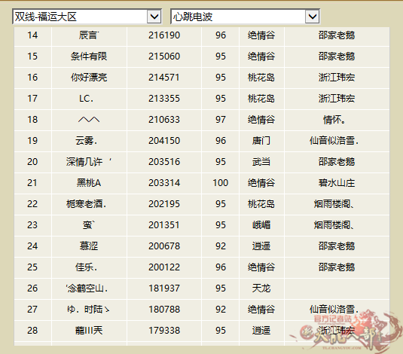Click score value 203516
This screenshot has width=403, height=354.
(164, 162)
